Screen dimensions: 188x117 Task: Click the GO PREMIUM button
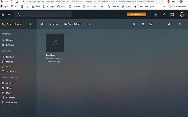pyautogui.click(x=137, y=14)
